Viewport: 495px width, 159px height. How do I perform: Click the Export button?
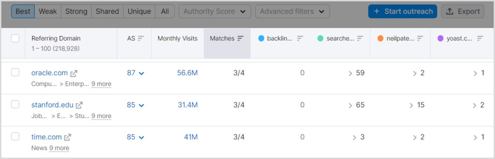click(463, 11)
